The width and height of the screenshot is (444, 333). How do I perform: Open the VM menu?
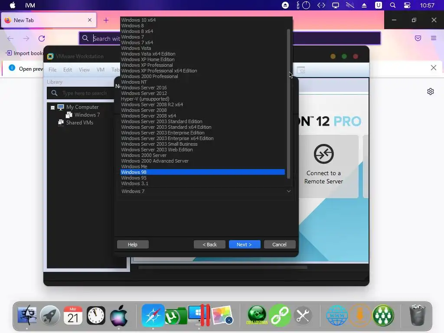tap(101, 70)
